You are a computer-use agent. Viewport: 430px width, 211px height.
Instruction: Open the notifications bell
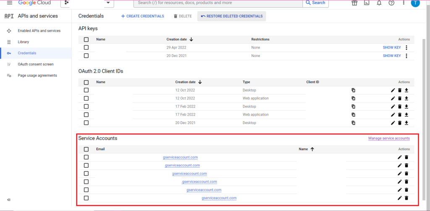(379, 3)
